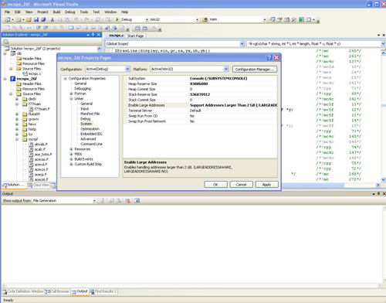The height and width of the screenshot is (303, 386).
Task: Click the Configuration Manager... button
Action: tap(255, 69)
